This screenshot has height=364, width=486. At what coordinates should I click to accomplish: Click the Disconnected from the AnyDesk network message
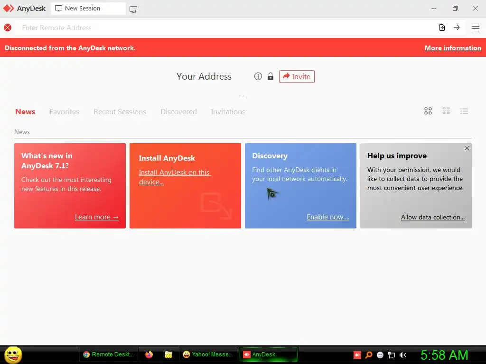(70, 48)
